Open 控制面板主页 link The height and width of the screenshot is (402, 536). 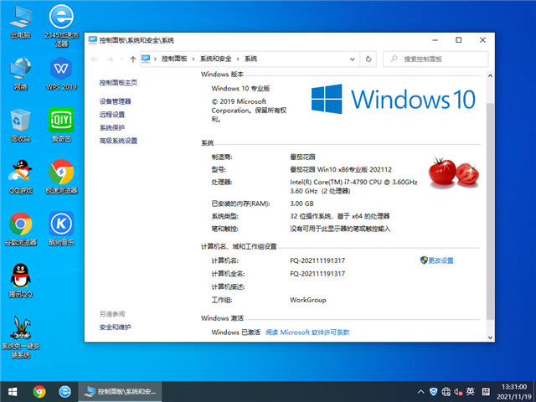118,83
